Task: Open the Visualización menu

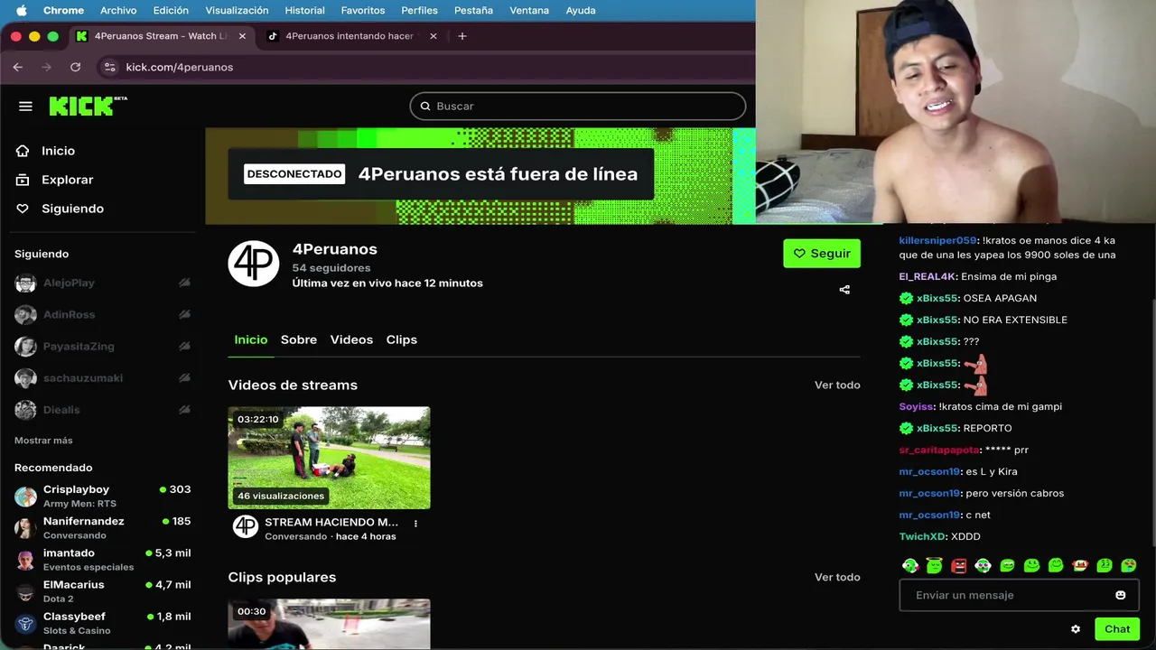Action: click(x=237, y=10)
